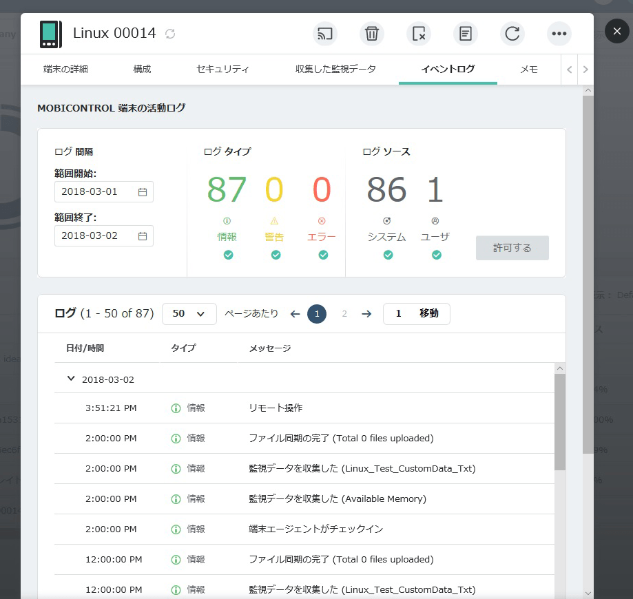This screenshot has height=599, width=633.
Task: Refresh the device with the circular arrow icon
Action: (512, 33)
